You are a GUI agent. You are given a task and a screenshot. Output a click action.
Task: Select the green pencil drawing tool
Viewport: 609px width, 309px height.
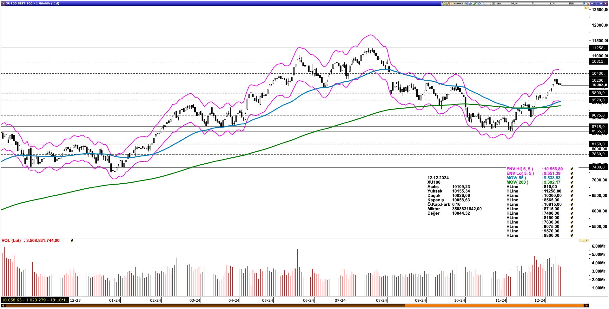pyautogui.click(x=475, y=3)
